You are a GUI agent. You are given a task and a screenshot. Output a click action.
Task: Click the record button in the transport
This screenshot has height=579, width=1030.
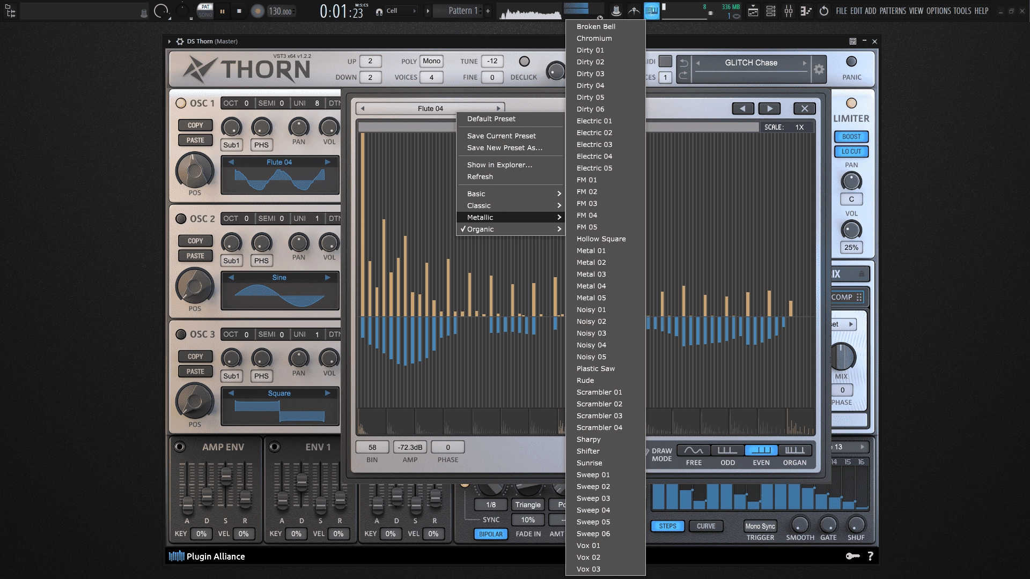pyautogui.click(x=257, y=11)
